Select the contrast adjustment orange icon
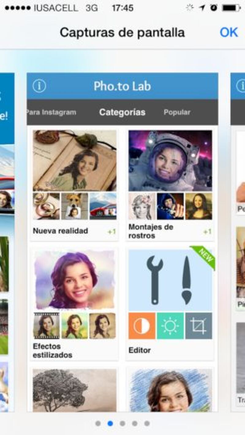Viewport: 245px width, 435px height. pos(142,326)
